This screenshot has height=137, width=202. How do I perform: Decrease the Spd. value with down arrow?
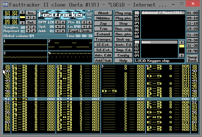pyautogui.click(x=63, y=27)
